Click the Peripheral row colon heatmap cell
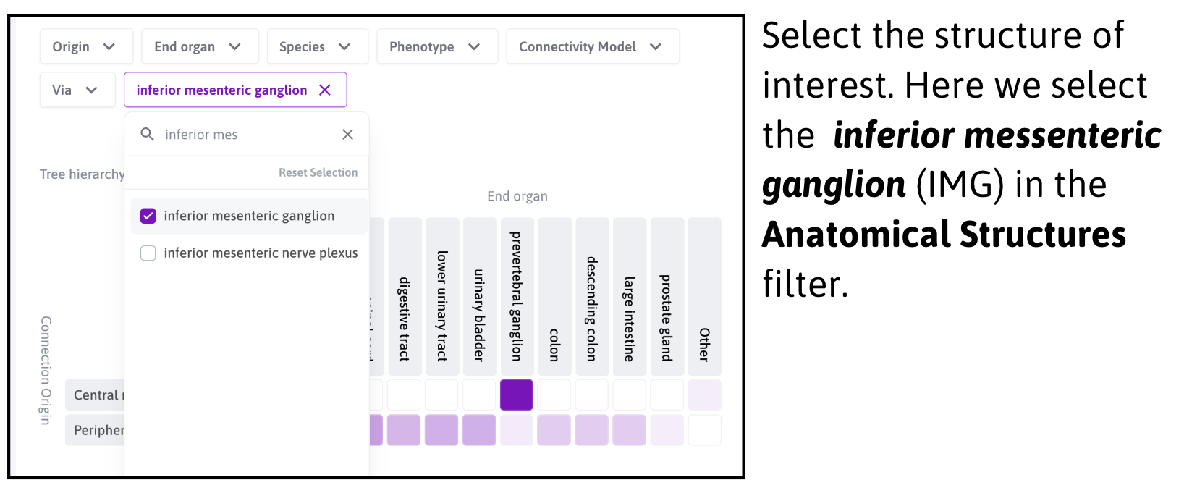1184x501 pixels. click(554, 430)
